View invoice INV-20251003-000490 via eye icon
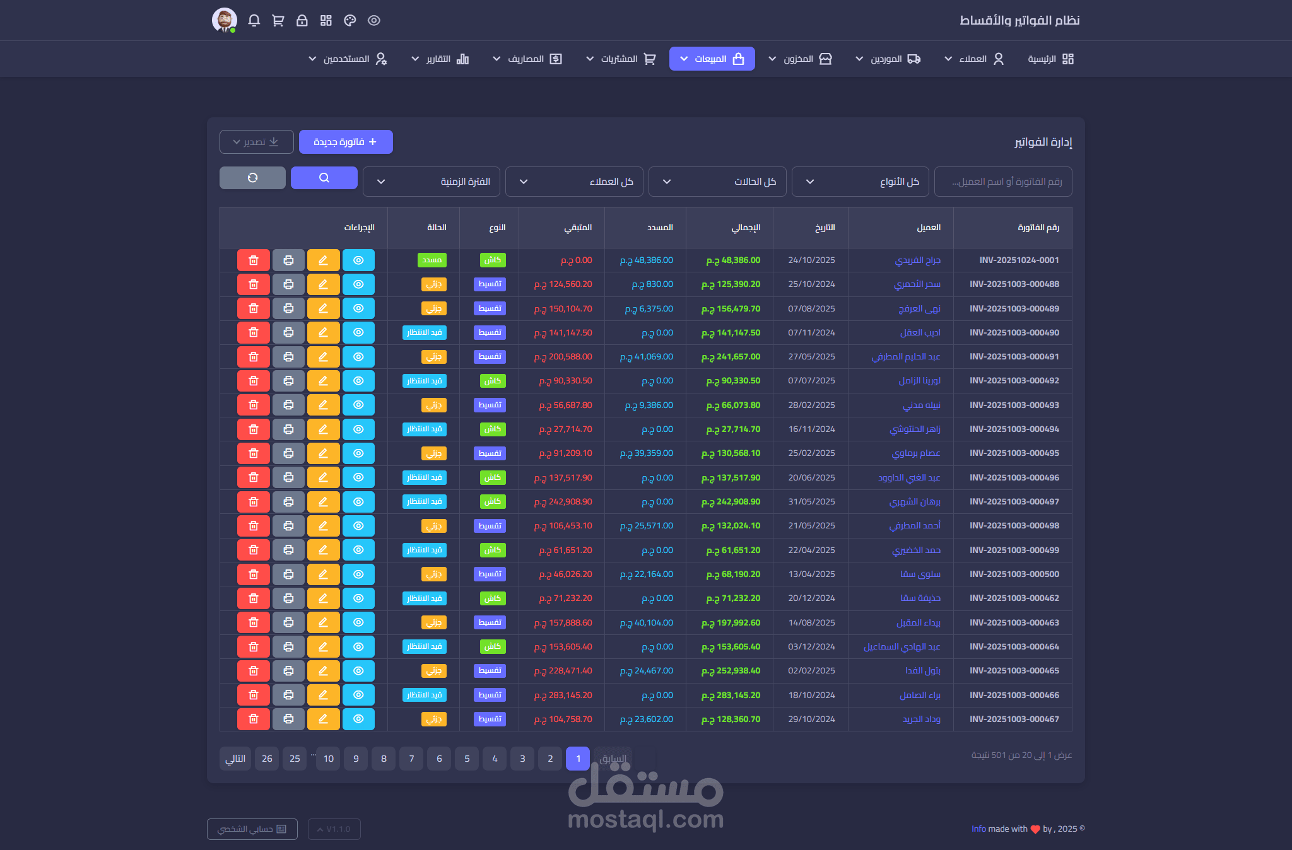 pos(358,332)
